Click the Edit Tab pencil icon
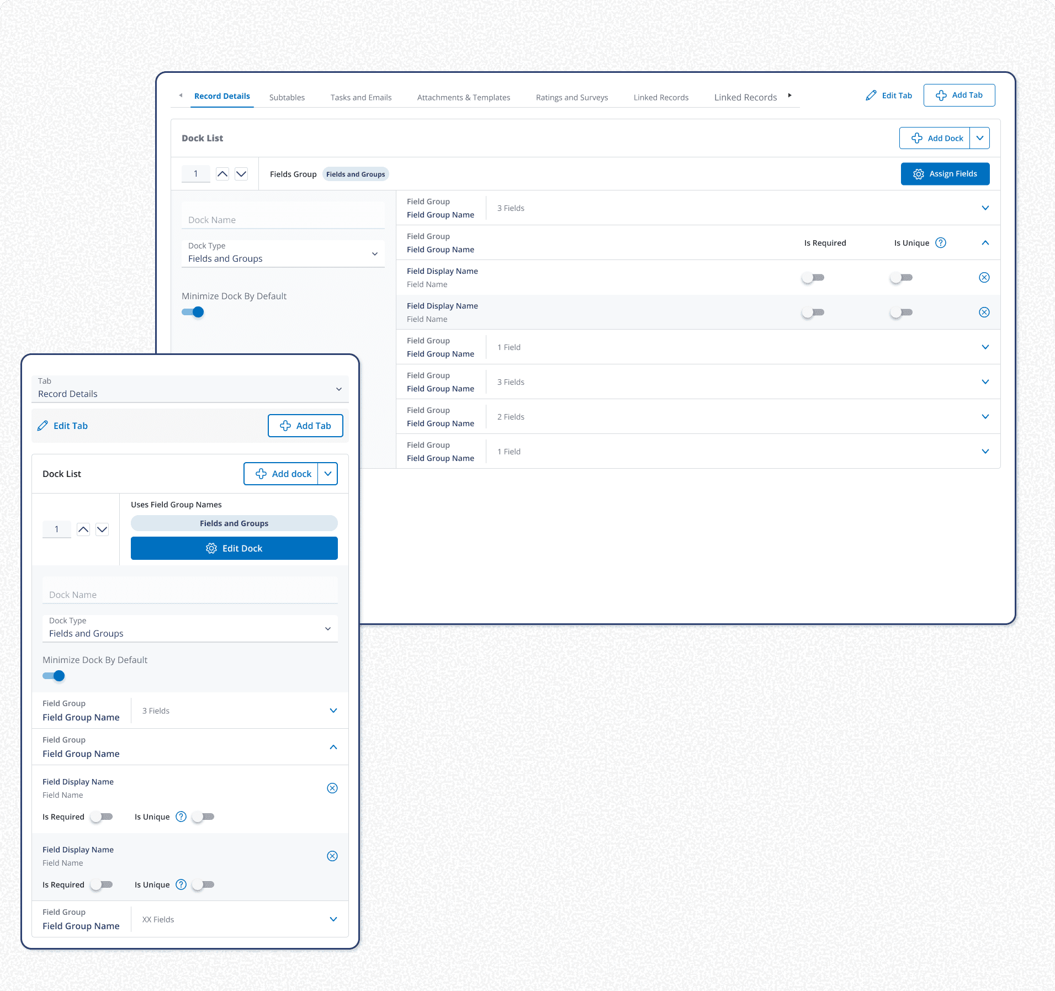 [x=871, y=95]
